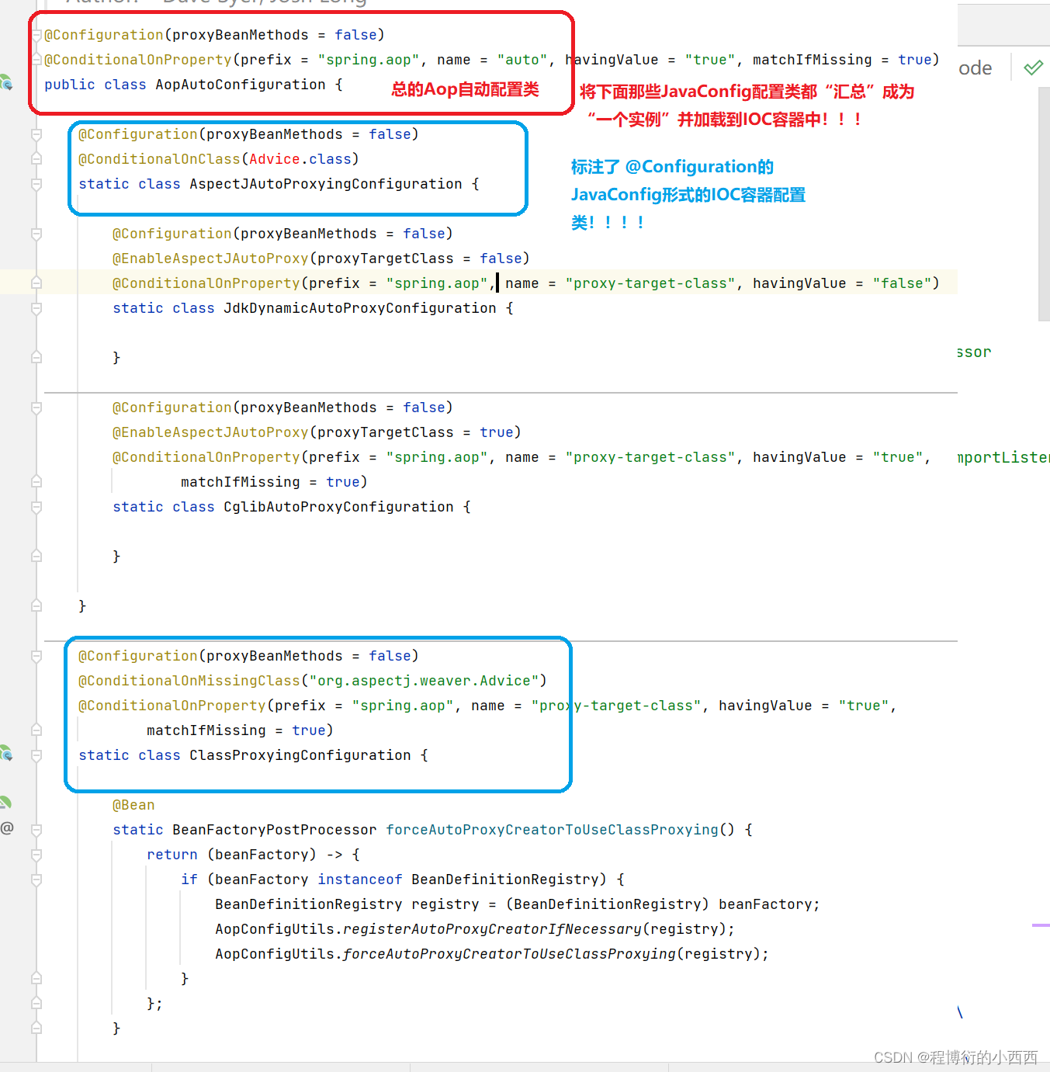Click the fold marker on ClassProxyingConfiguration's @Configuration line
Image resolution: width=1050 pixels, height=1072 pixels.
click(x=36, y=656)
